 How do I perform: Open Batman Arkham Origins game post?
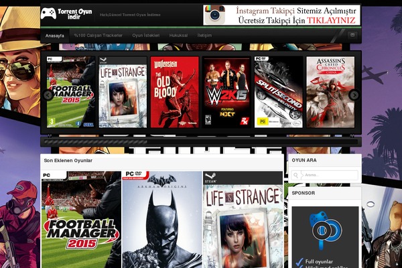point(162,220)
